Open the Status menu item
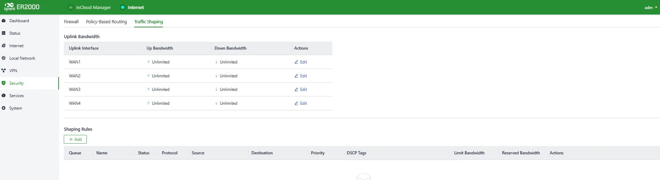This screenshot has width=660, height=180. [x=29, y=33]
